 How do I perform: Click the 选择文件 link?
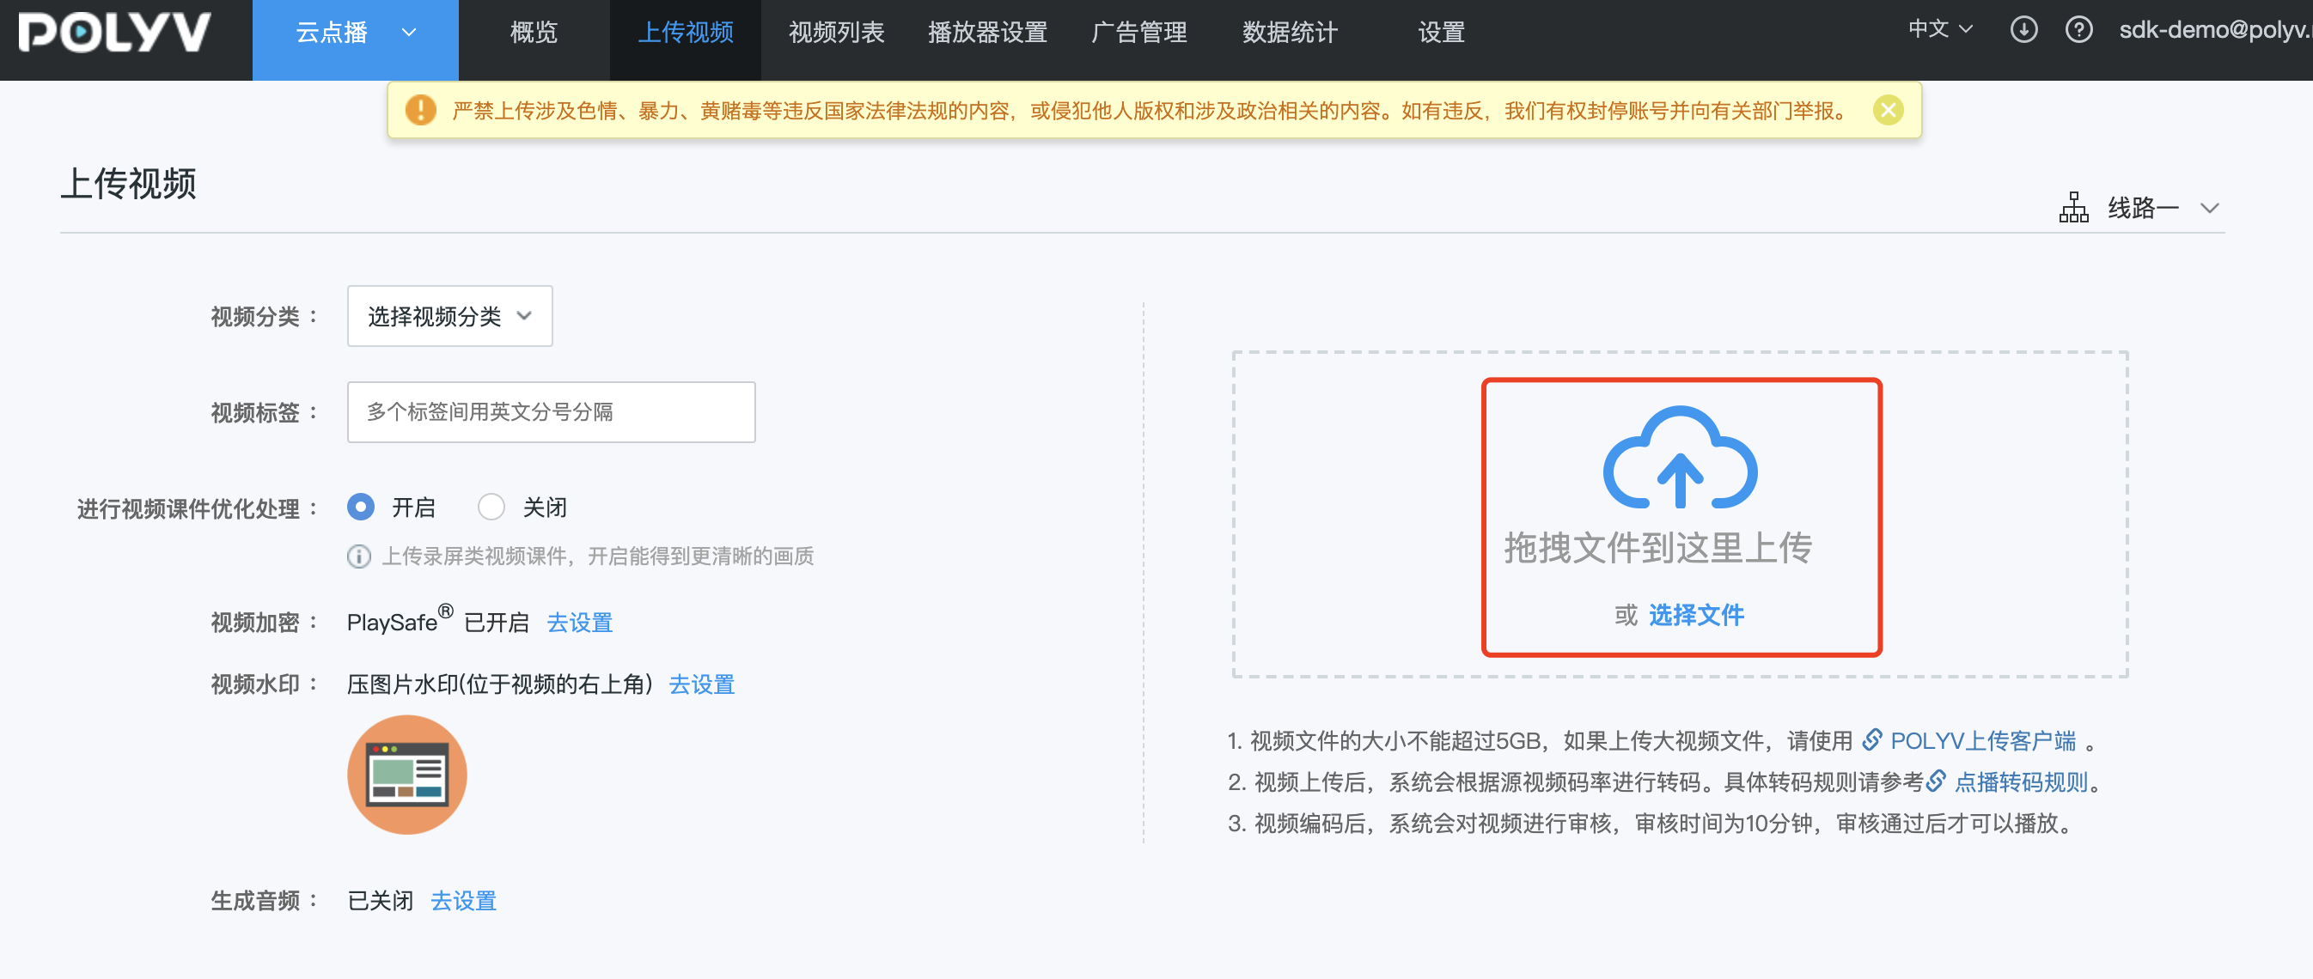(1695, 615)
